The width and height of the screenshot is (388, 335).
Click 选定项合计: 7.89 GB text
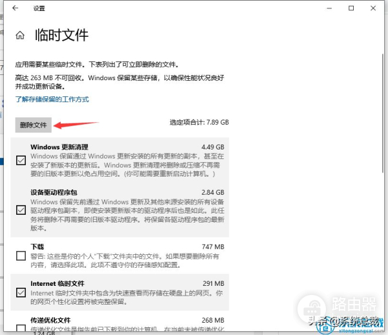coord(199,122)
